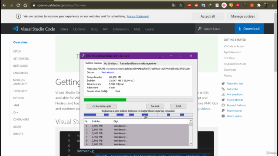
Task: Click the Manage cookies button
Action: tap(243, 16)
